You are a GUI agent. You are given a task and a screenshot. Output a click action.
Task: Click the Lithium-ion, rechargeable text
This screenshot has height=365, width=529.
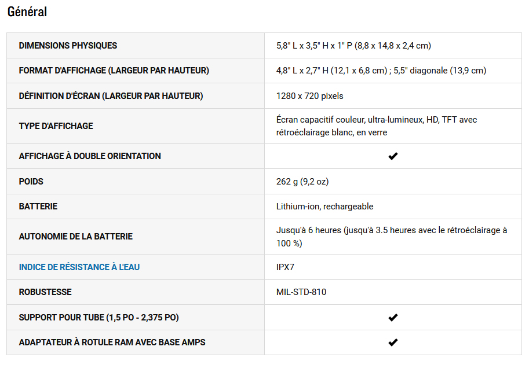coord(324,207)
